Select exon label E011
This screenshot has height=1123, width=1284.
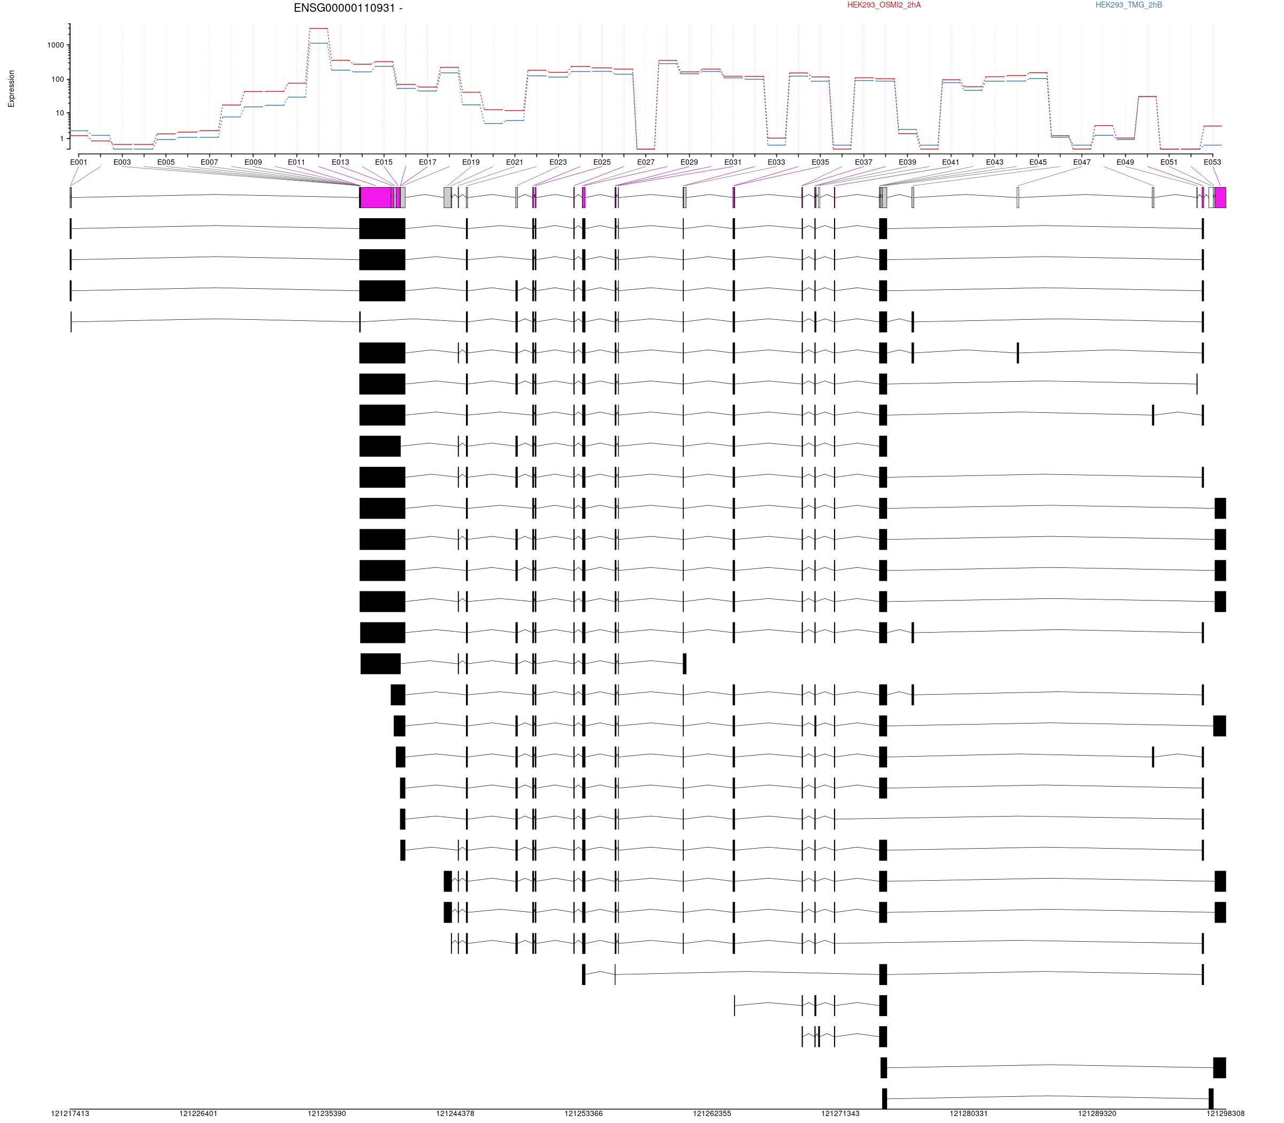[x=296, y=163]
